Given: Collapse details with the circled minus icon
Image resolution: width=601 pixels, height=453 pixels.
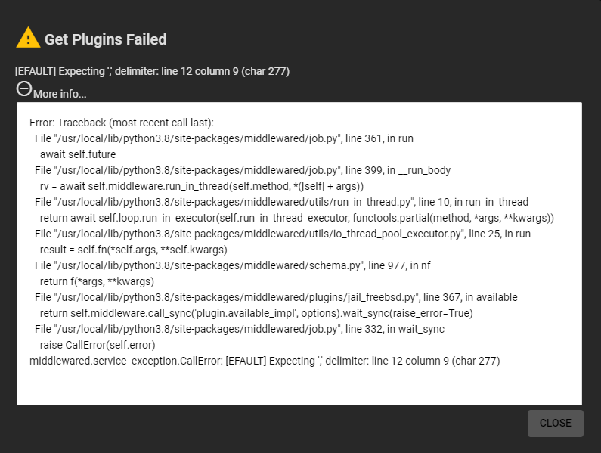Looking at the screenshot, I should click(x=23, y=89).
